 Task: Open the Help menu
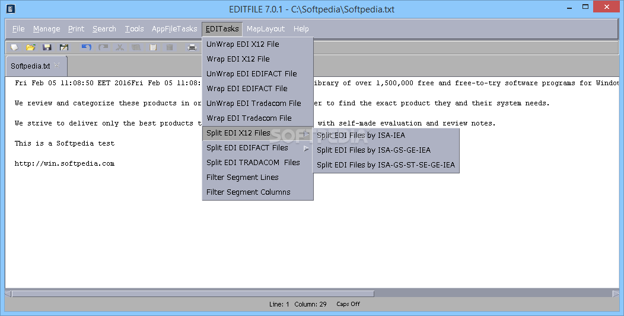[301, 29]
